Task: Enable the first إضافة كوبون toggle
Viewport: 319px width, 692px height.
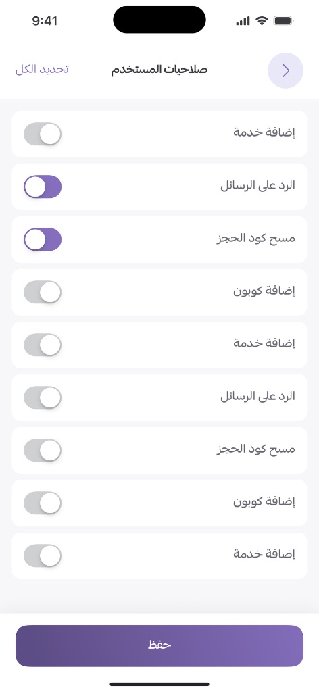Action: click(x=43, y=292)
